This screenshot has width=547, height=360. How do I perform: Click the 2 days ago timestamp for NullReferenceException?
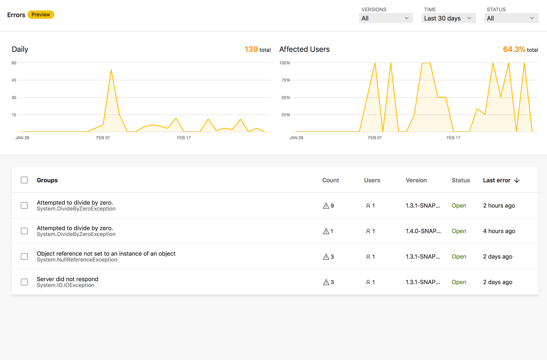[x=498, y=257]
